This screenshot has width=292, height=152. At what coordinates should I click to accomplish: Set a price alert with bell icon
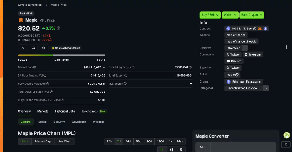click(x=33, y=48)
